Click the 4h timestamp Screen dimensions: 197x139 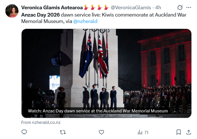point(158,8)
